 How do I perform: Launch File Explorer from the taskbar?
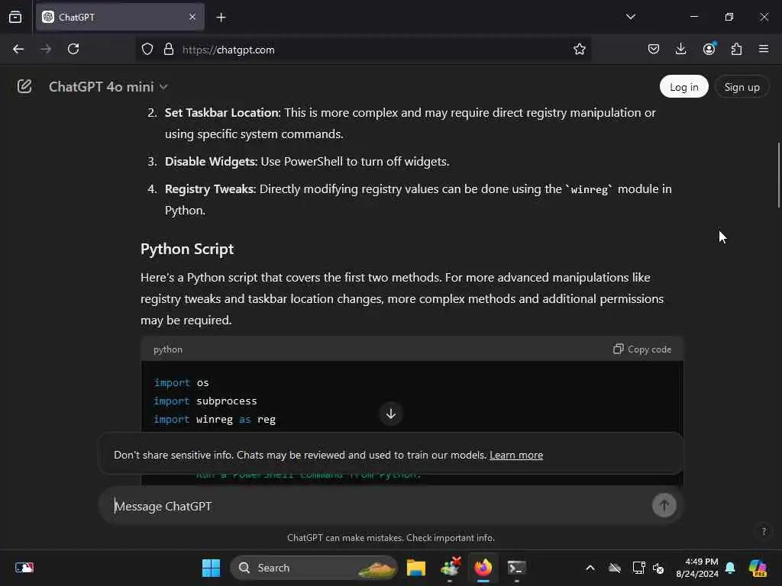click(x=416, y=568)
